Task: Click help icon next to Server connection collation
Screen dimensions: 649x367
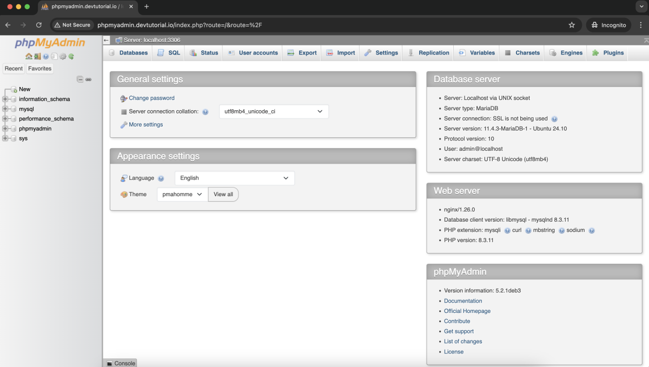Action: [205, 112]
